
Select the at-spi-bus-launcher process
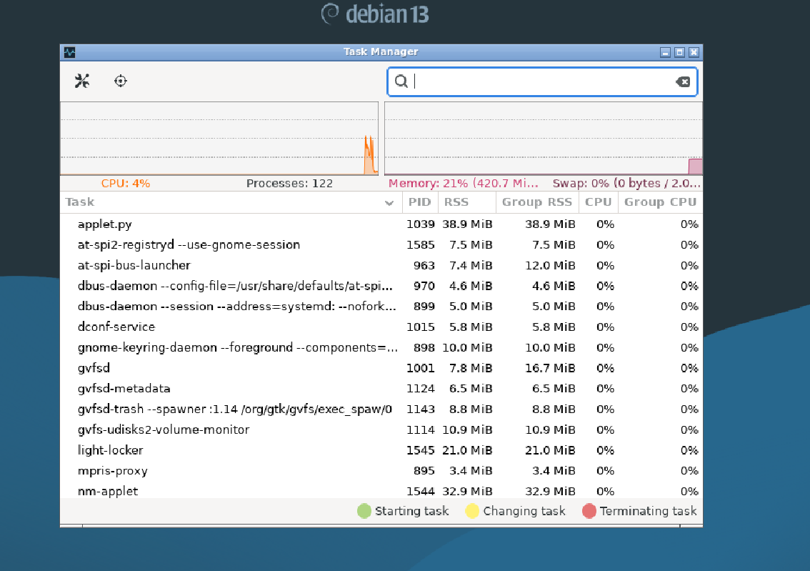tap(381, 266)
